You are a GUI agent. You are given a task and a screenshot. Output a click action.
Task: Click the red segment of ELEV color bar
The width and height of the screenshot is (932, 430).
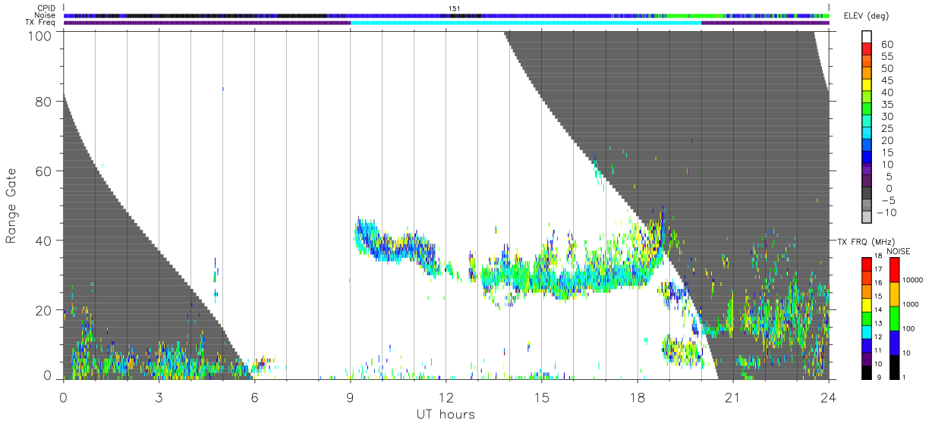[x=866, y=49]
